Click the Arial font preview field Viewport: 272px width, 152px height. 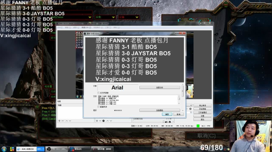click(118, 88)
